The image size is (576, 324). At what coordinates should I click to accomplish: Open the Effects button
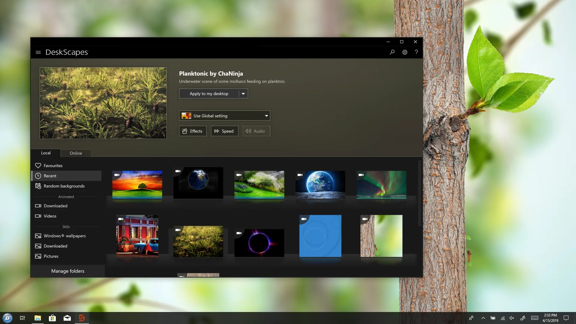[193, 131]
